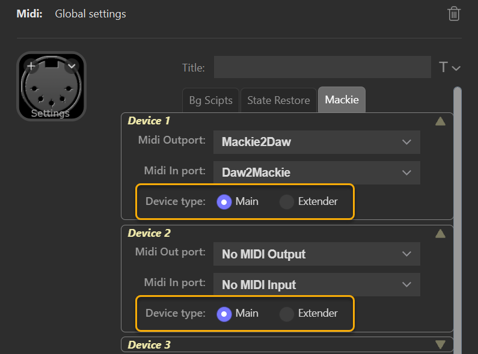Click the MIDI connector Settings icon
Image resolution: width=478 pixels, height=354 pixels.
(x=51, y=87)
